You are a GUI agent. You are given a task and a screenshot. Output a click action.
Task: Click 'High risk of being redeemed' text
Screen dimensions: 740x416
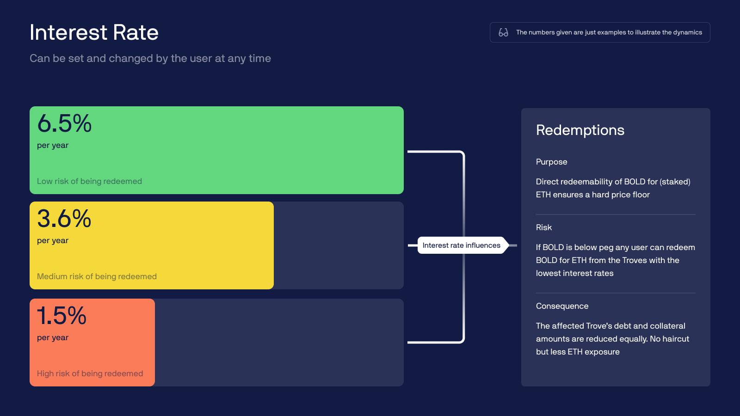(90, 373)
